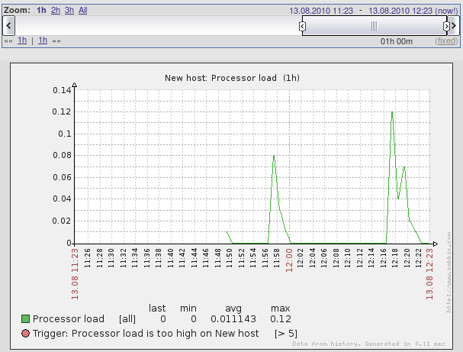Click the avg value 0.011143
The image size is (463, 352).
[x=233, y=319]
